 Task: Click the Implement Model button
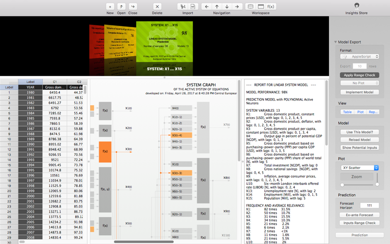(359, 92)
